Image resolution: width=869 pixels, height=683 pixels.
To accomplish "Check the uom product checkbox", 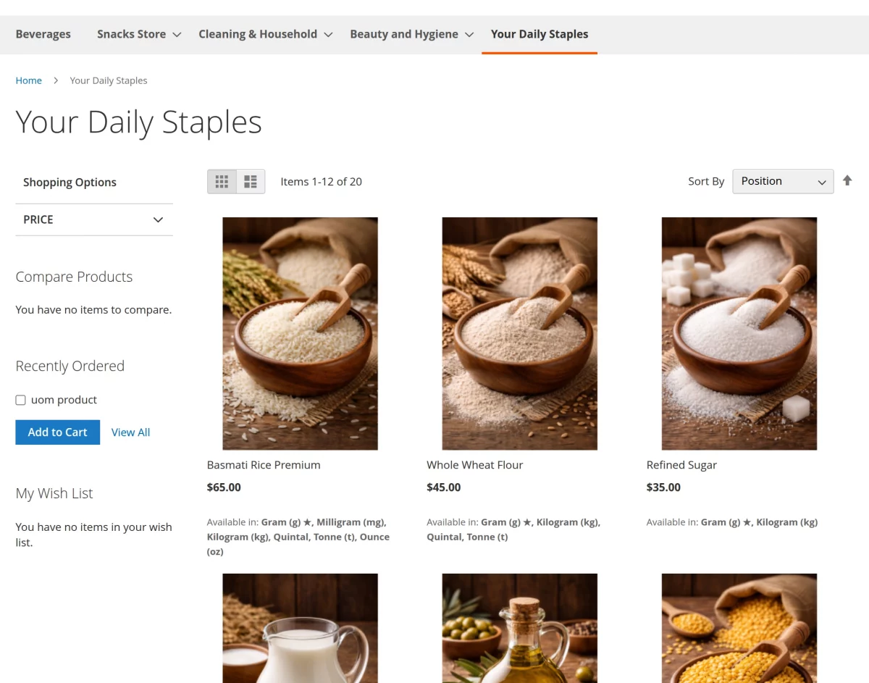I will click(20, 400).
